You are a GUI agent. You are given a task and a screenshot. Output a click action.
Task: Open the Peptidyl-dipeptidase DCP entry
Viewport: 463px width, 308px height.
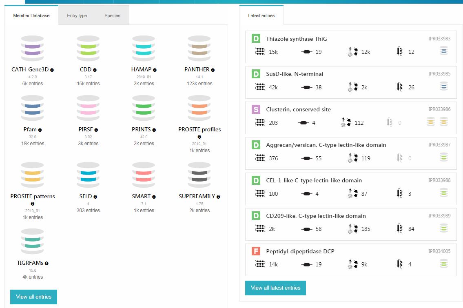click(x=300, y=251)
